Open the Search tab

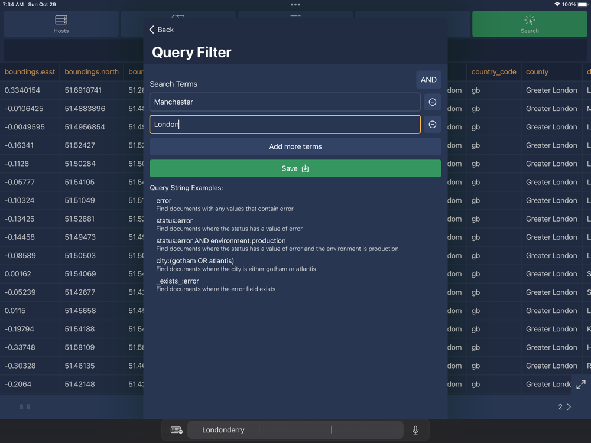click(530, 24)
